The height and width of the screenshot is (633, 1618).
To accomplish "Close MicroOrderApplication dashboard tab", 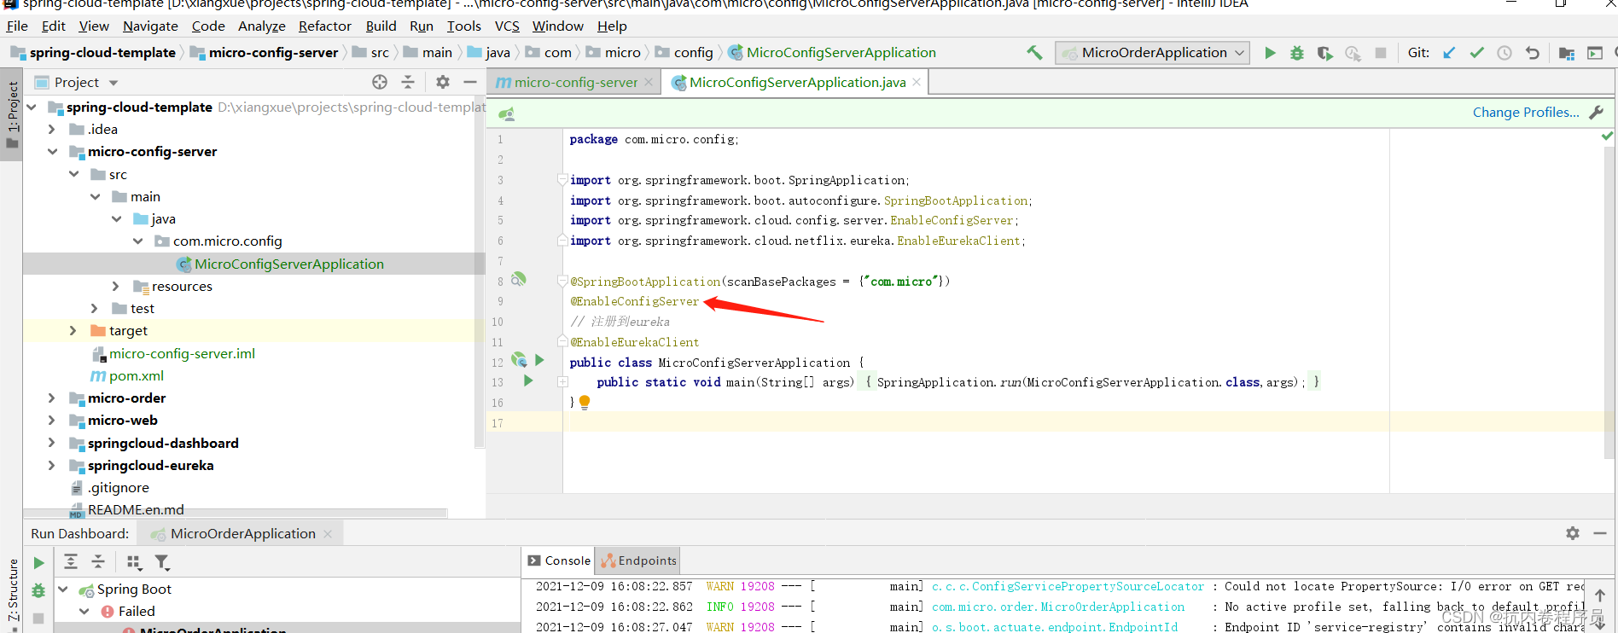I will pos(327,533).
